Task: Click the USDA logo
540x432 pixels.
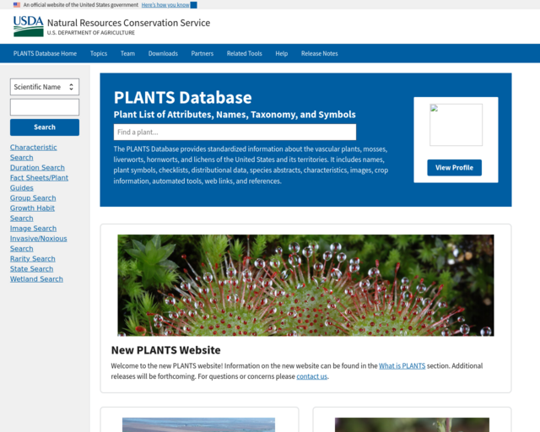Action: click(28, 26)
